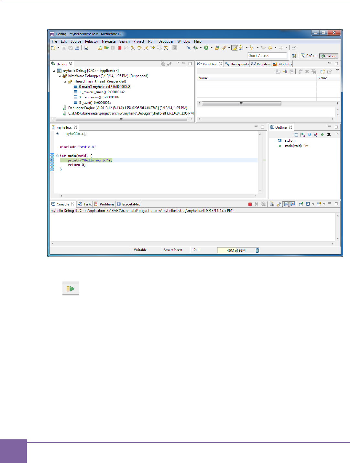Toggle Mark Occurrences highlighter in the toolbar
350x463 pixels.
point(235,48)
